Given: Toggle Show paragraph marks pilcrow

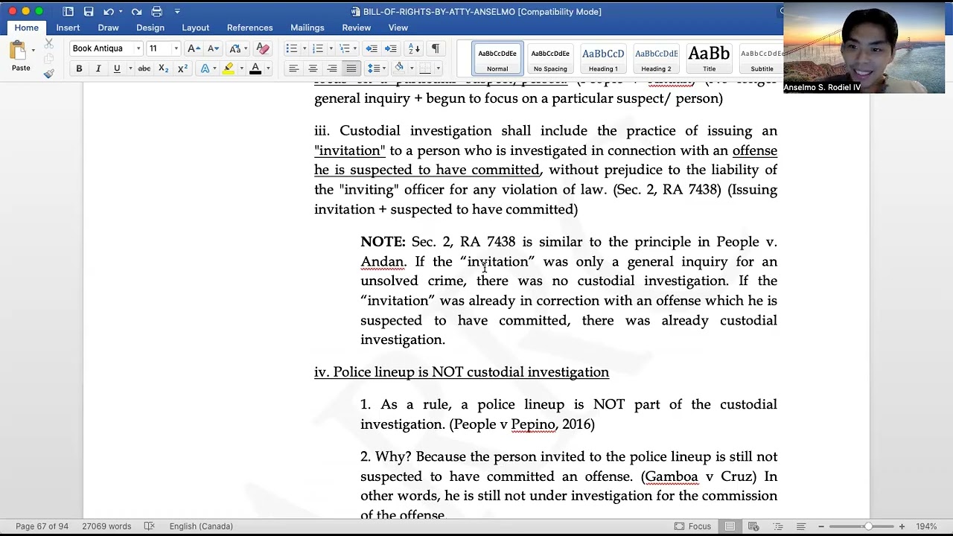Looking at the screenshot, I should (x=436, y=48).
